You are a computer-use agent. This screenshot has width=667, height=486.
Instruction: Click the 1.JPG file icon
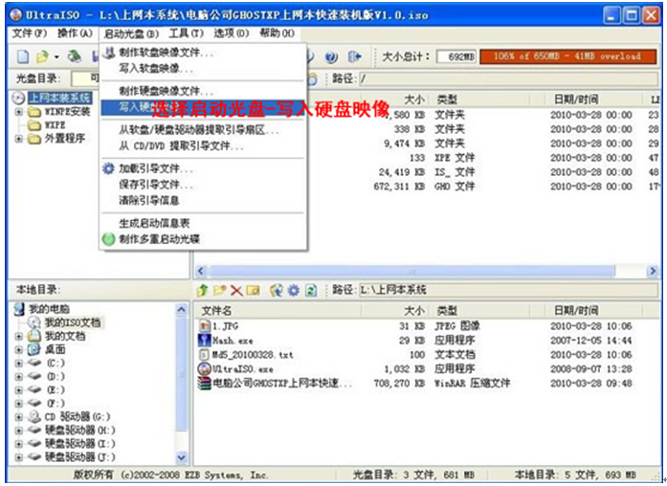205,326
